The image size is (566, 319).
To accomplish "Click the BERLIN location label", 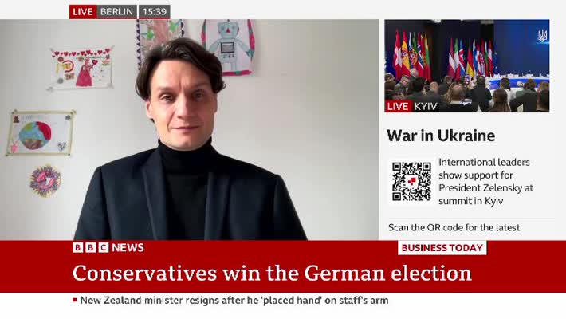I will pos(116,11).
